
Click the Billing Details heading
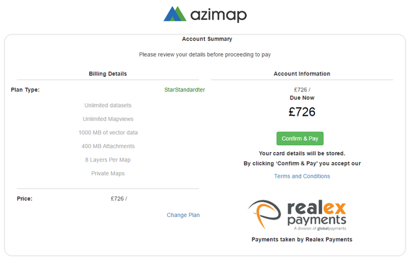(x=108, y=74)
